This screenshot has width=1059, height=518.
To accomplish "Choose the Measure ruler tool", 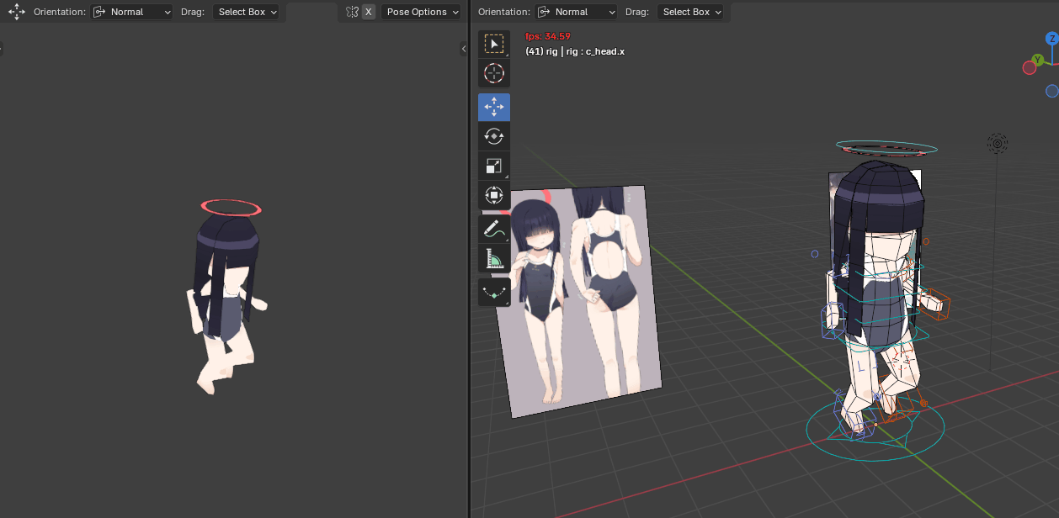I will click(494, 258).
